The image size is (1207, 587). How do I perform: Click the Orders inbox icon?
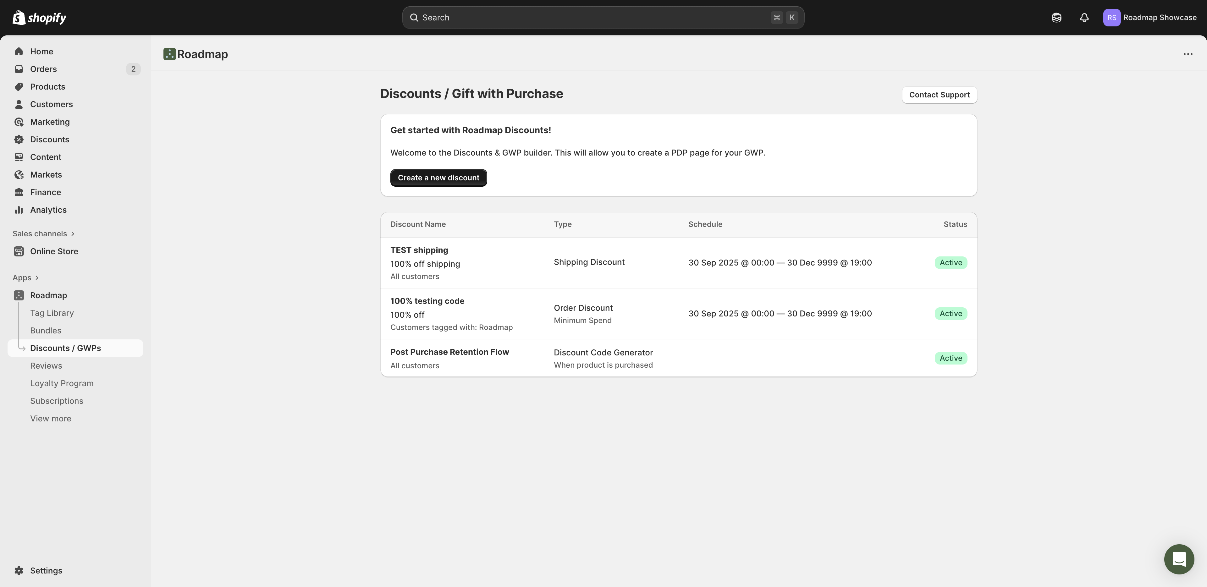19,69
